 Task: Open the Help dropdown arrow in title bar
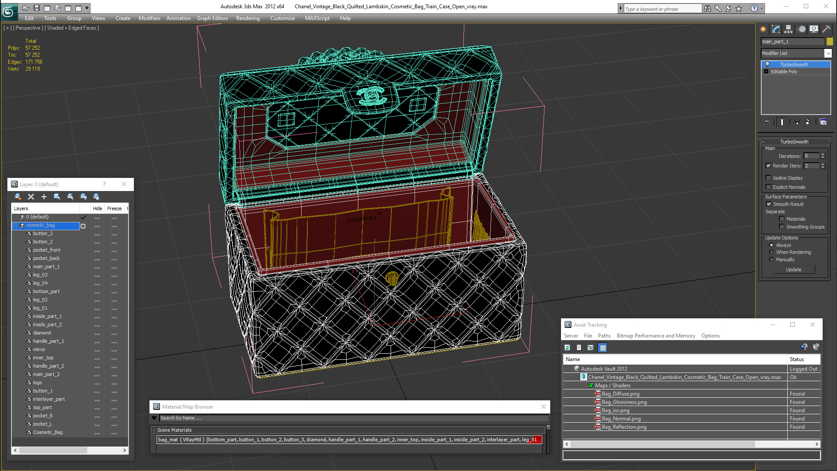point(762,8)
